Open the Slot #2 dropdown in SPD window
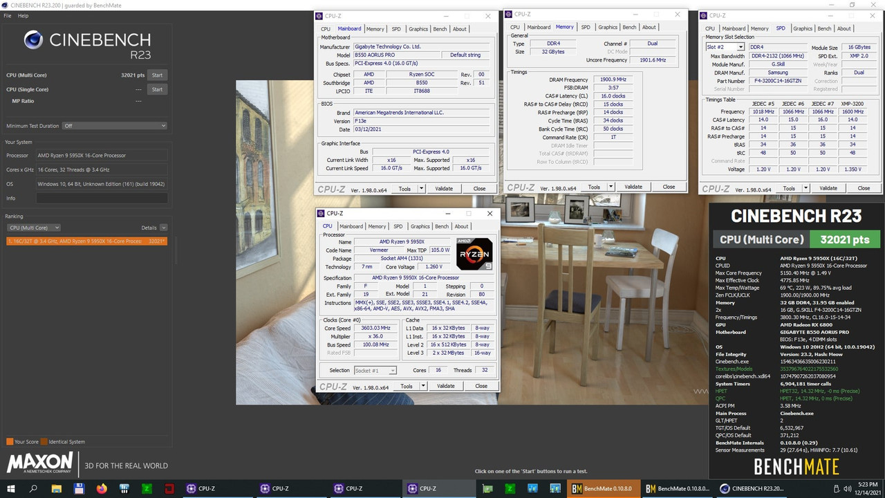Viewport: 885px width, 498px height. [725, 47]
